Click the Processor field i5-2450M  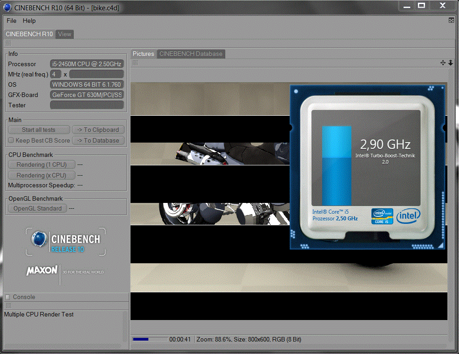click(x=87, y=64)
